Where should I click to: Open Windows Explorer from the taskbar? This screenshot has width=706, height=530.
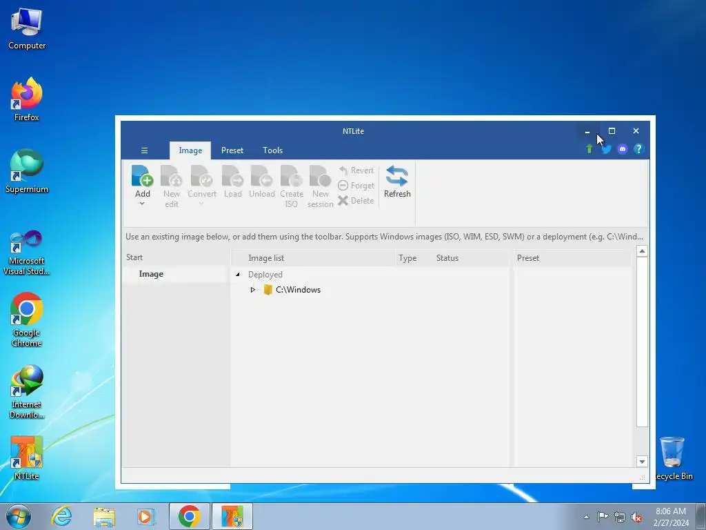tap(104, 516)
